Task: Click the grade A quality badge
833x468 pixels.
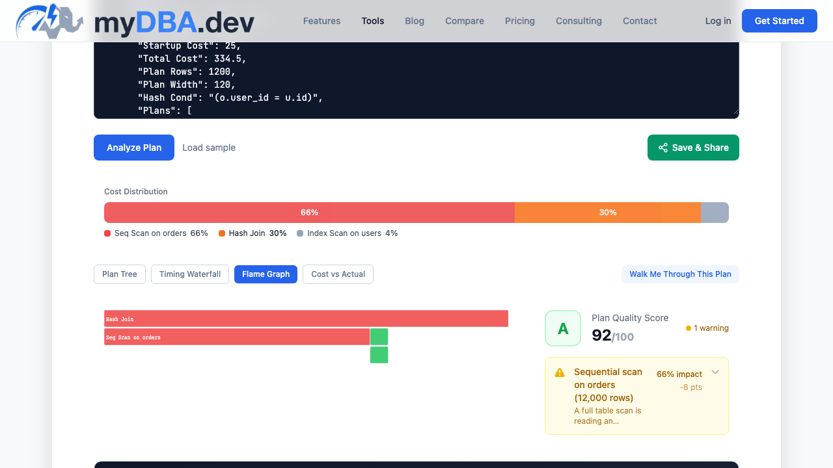Action: tap(563, 328)
